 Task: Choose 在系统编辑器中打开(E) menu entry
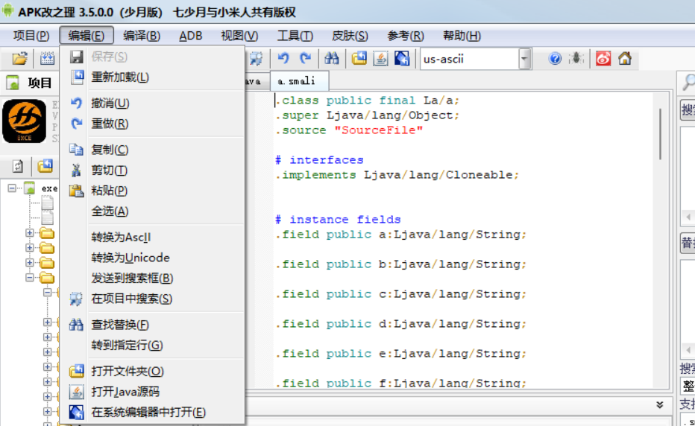[152, 413]
